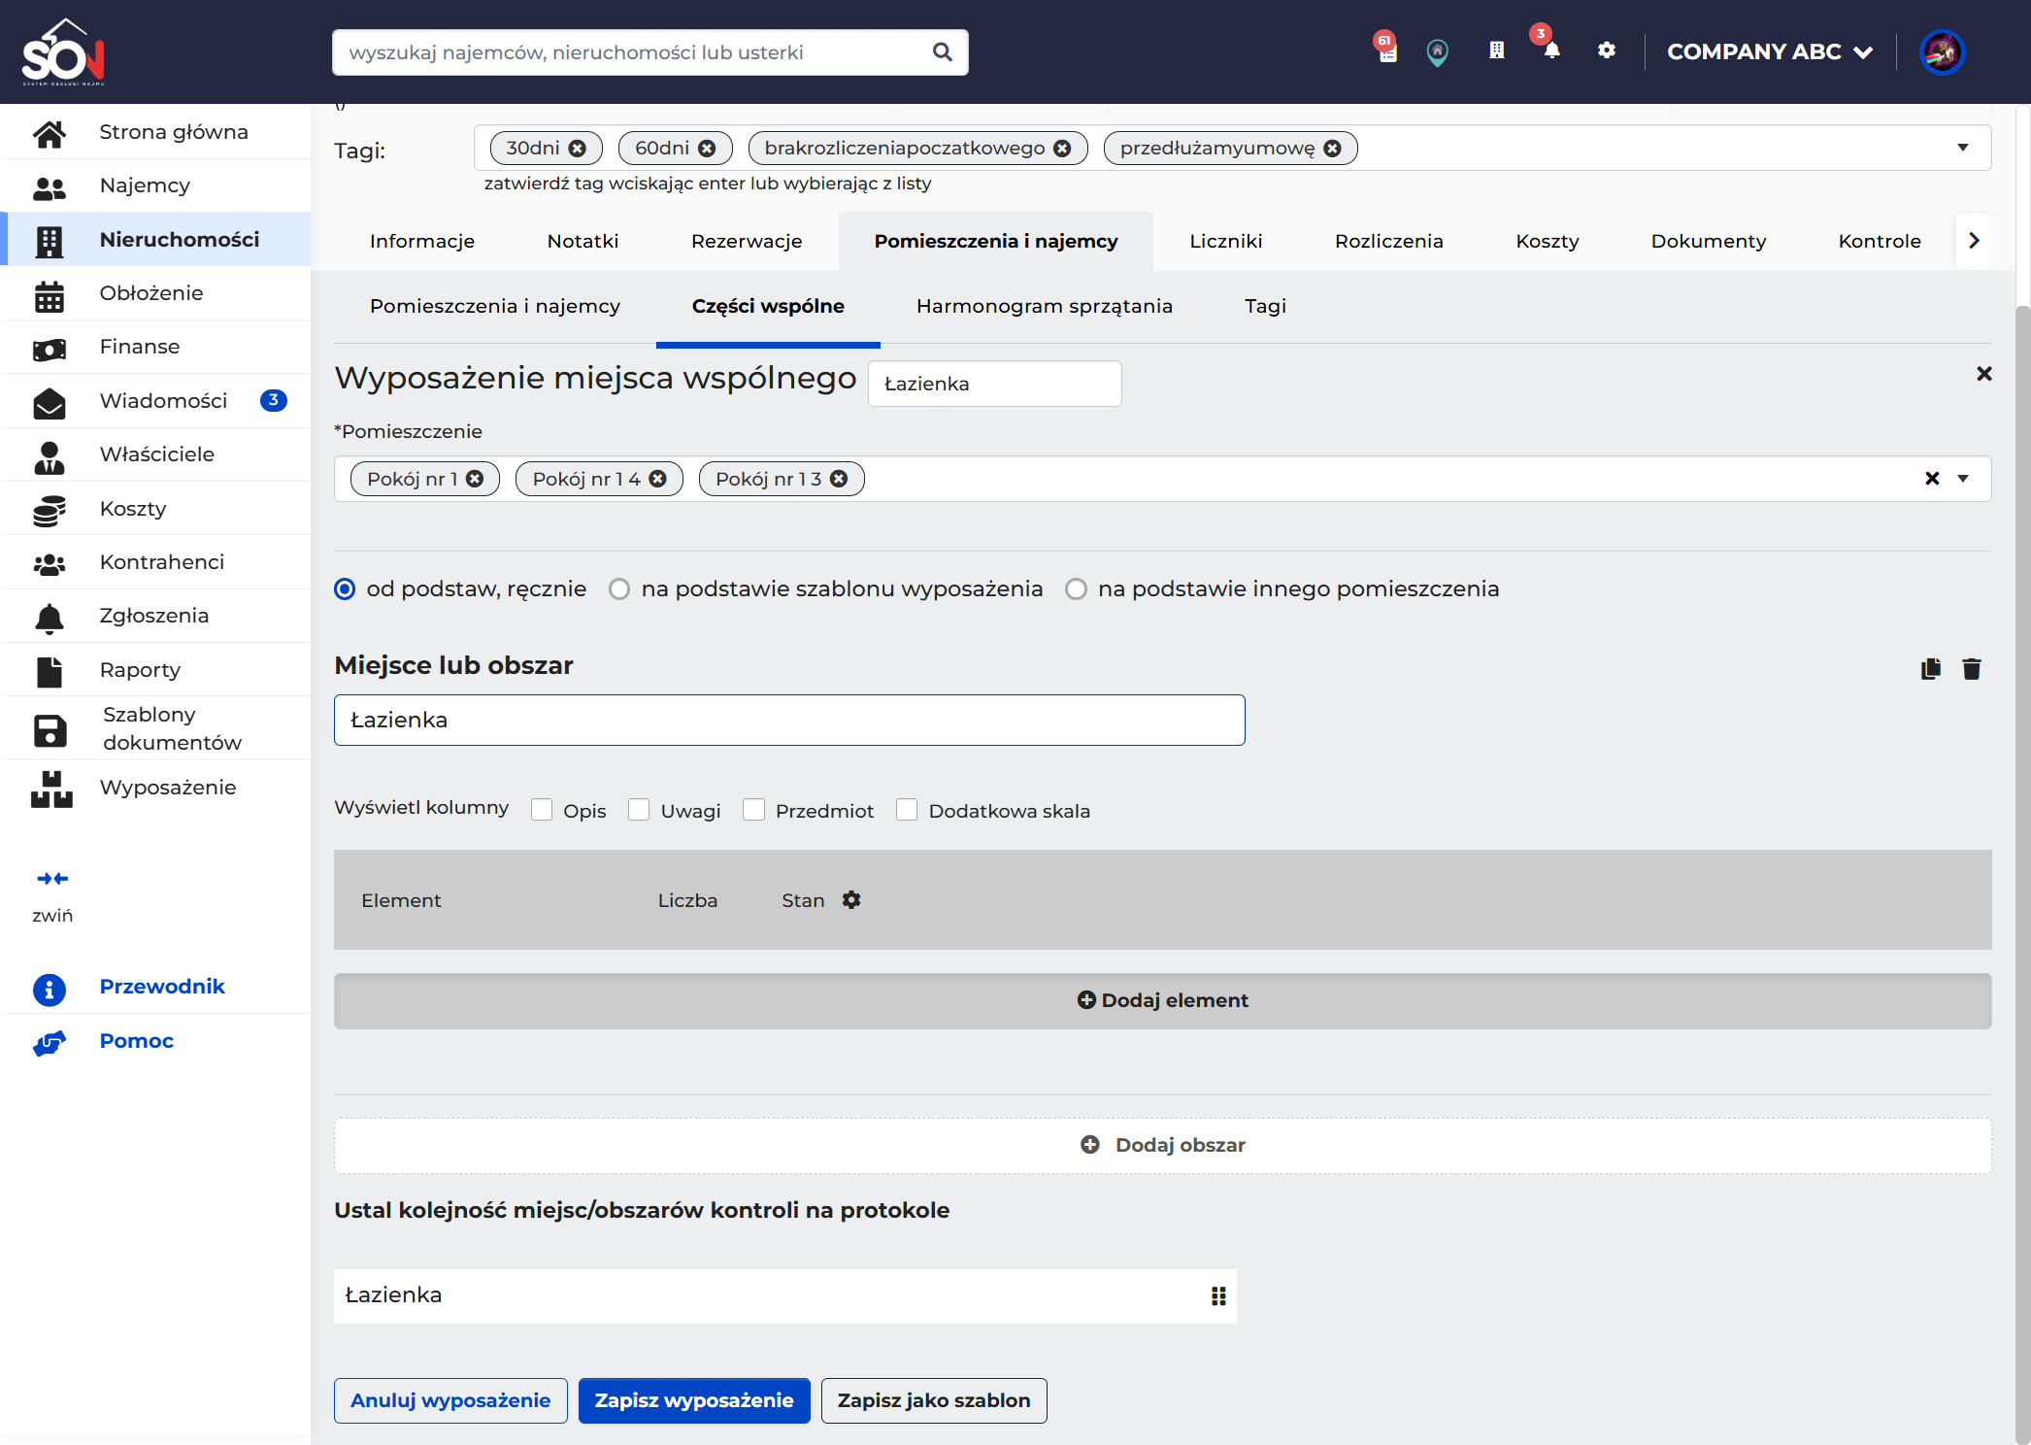Viewport: 2031px width, 1445px height.
Task: Expand the Pomieszczenie dropdown arrow
Action: [1963, 479]
